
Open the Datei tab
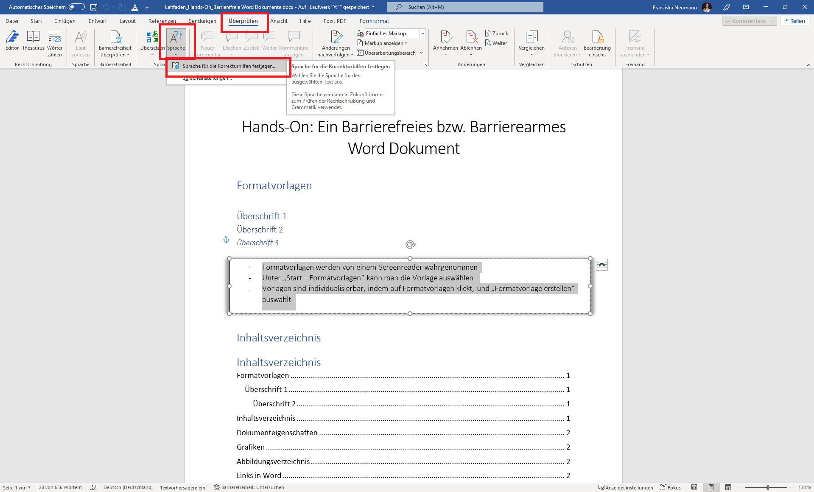tap(12, 21)
